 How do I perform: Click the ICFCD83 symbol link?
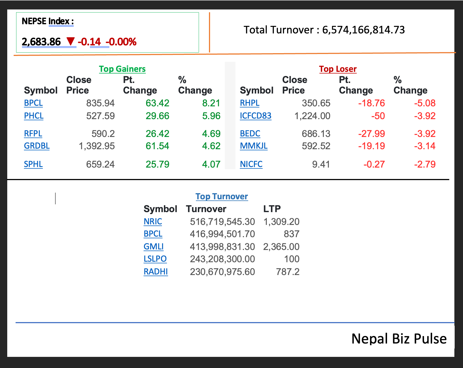tap(255, 116)
